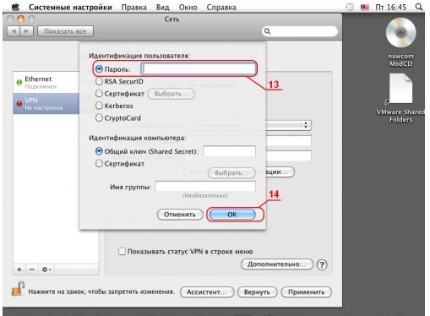This screenshot has width=430, height=316.
Task: Open Spotlight search magnifier in menu bar
Action: pos(419,7)
